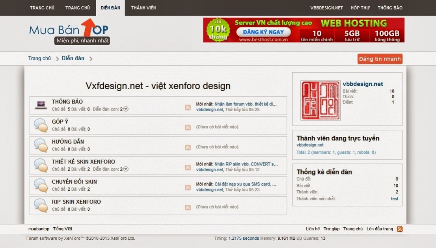Open newest member 'test' profile
This screenshot has height=248, width=436.
pyautogui.click(x=395, y=199)
